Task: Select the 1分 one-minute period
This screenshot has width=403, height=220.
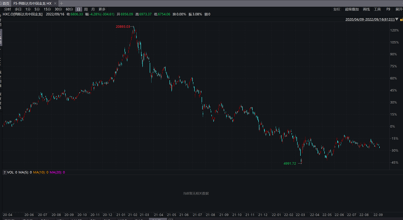Action: pos(28,9)
